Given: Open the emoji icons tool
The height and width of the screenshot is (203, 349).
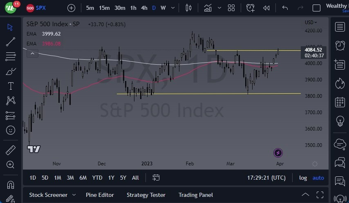Looking at the screenshot, I should pos(11,130).
